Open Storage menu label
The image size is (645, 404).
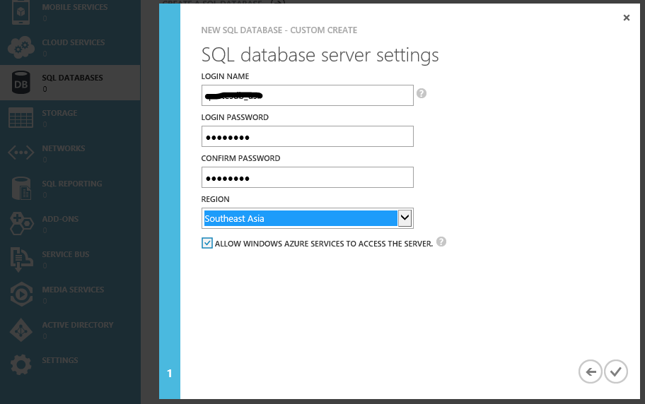pyautogui.click(x=59, y=113)
